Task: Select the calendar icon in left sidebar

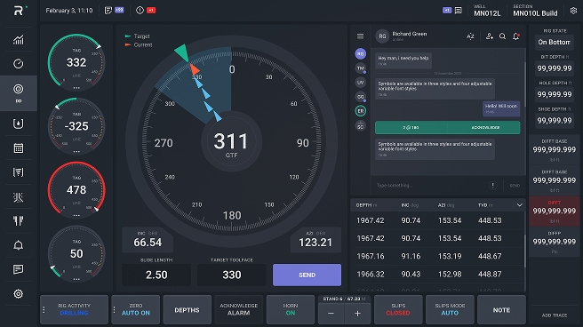Action: [x=18, y=148]
